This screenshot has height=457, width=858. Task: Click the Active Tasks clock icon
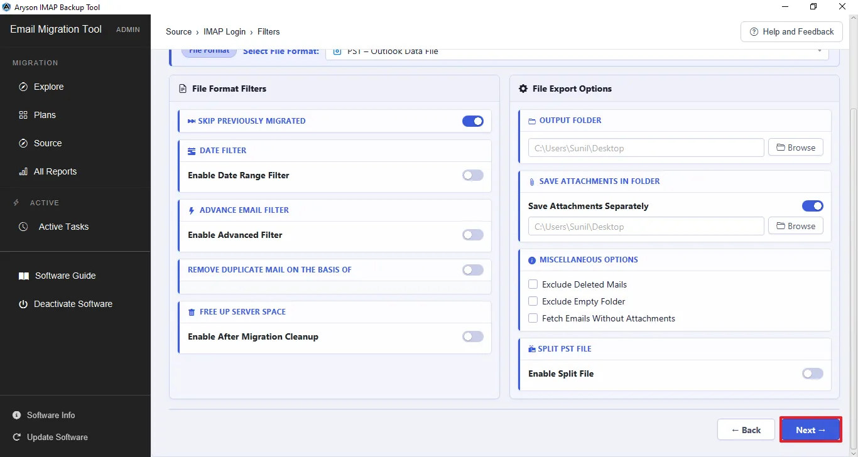23,227
